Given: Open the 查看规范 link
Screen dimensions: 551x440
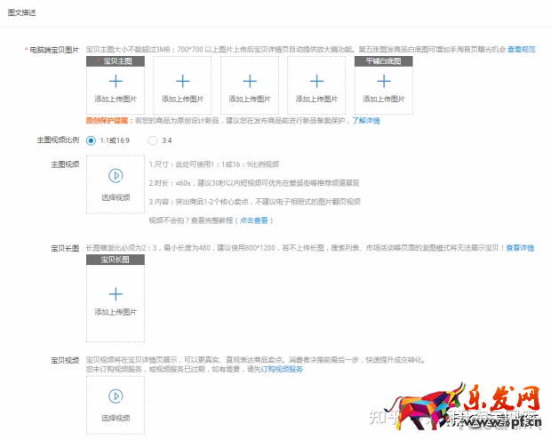Looking at the screenshot, I should pyautogui.click(x=521, y=50).
